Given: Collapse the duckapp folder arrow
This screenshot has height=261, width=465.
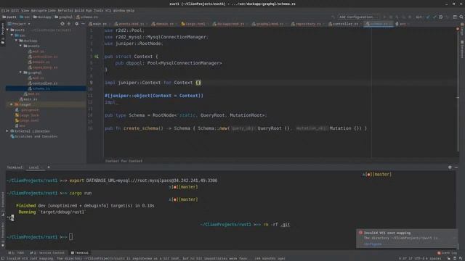Looking at the screenshot, I should pyautogui.click(x=16, y=41).
